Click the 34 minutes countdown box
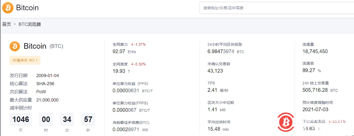354x136 pixels. [67, 119]
